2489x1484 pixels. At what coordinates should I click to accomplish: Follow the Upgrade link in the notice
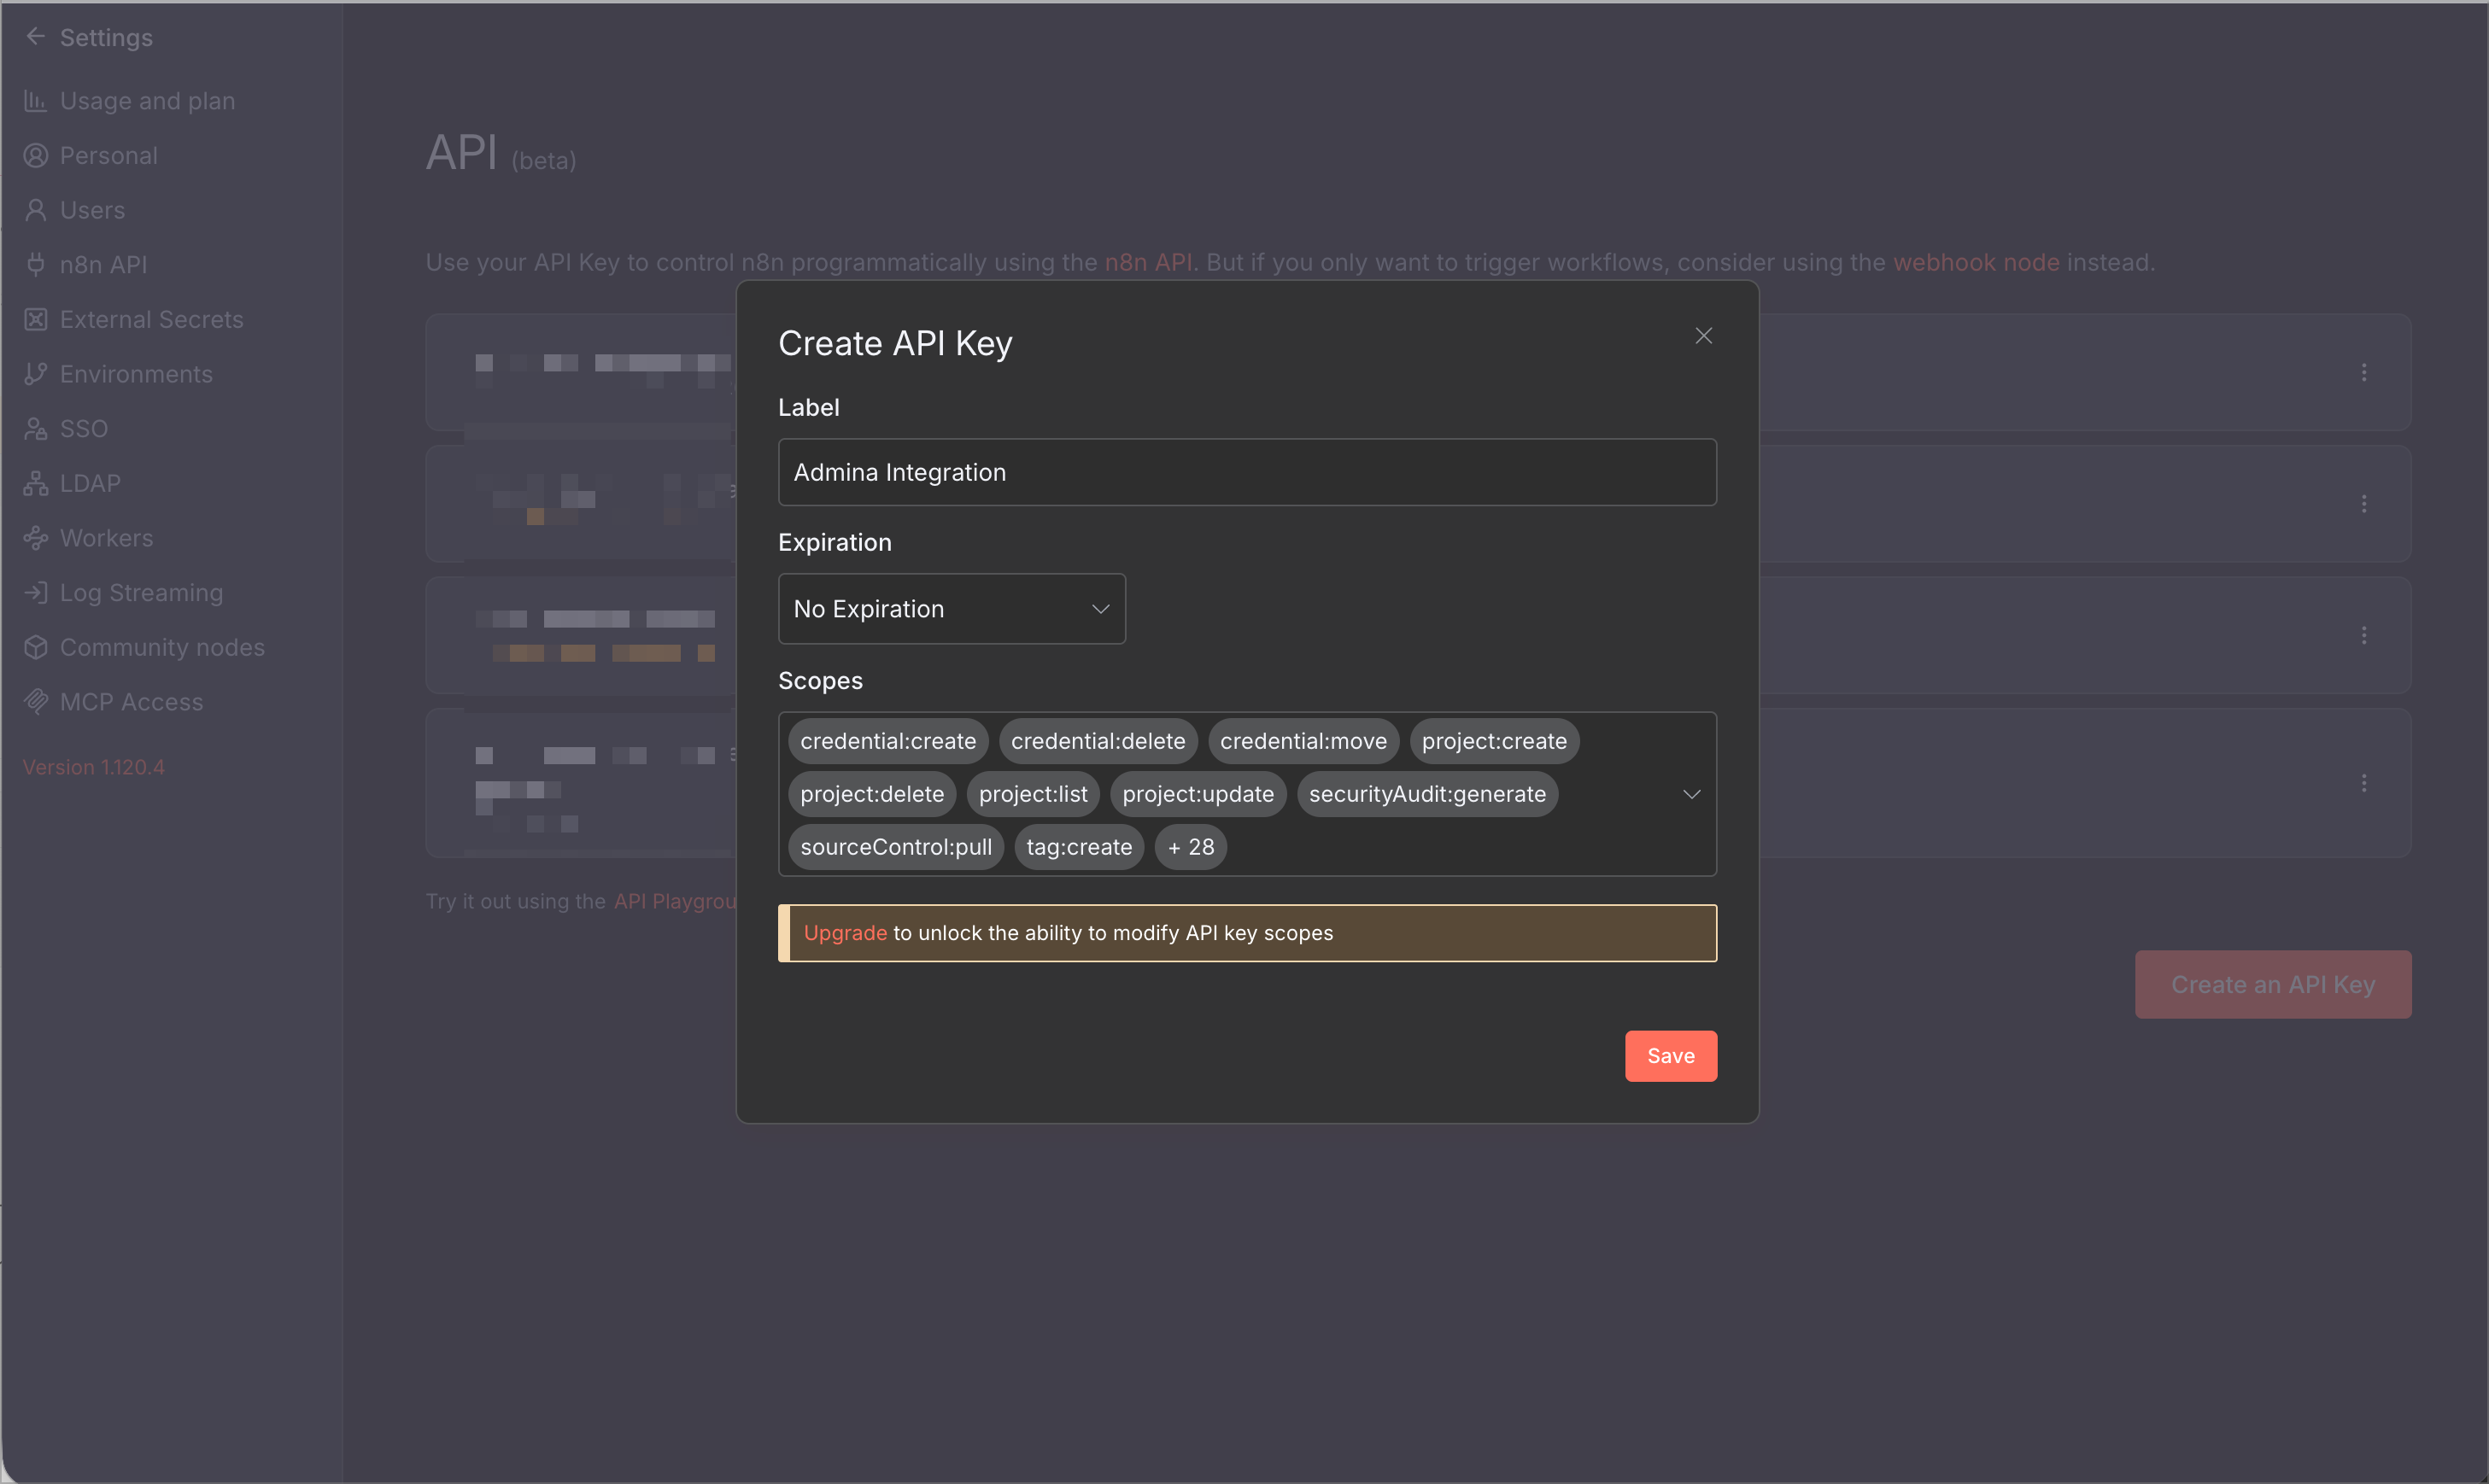845,933
